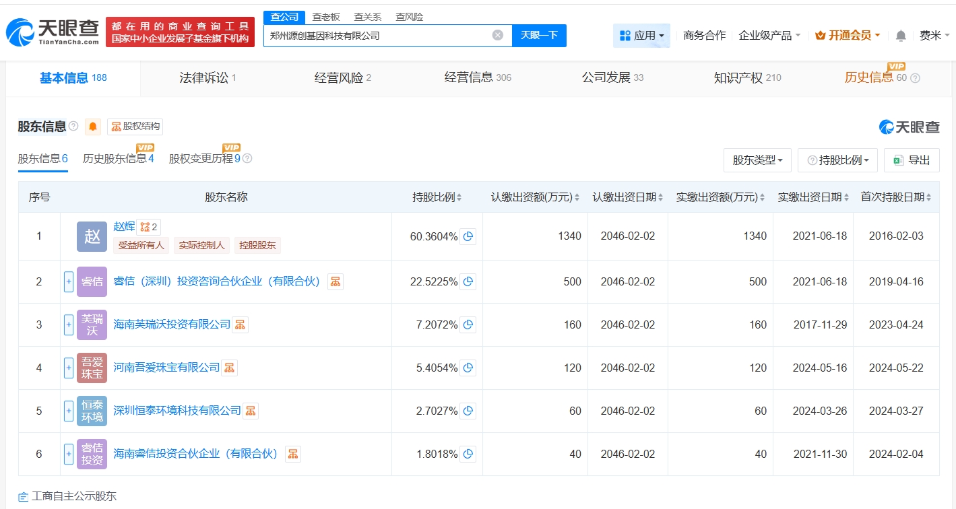The image size is (956, 509).
Task: Switch to the 法律诉讼 tab
Action: pos(208,78)
